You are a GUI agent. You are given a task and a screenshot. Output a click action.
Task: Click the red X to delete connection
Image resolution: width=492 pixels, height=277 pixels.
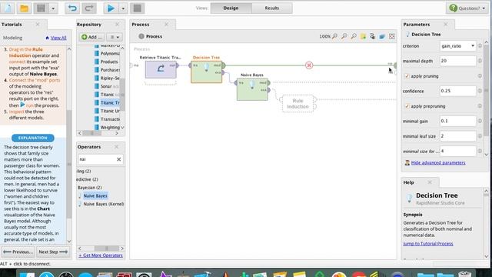click(x=309, y=65)
